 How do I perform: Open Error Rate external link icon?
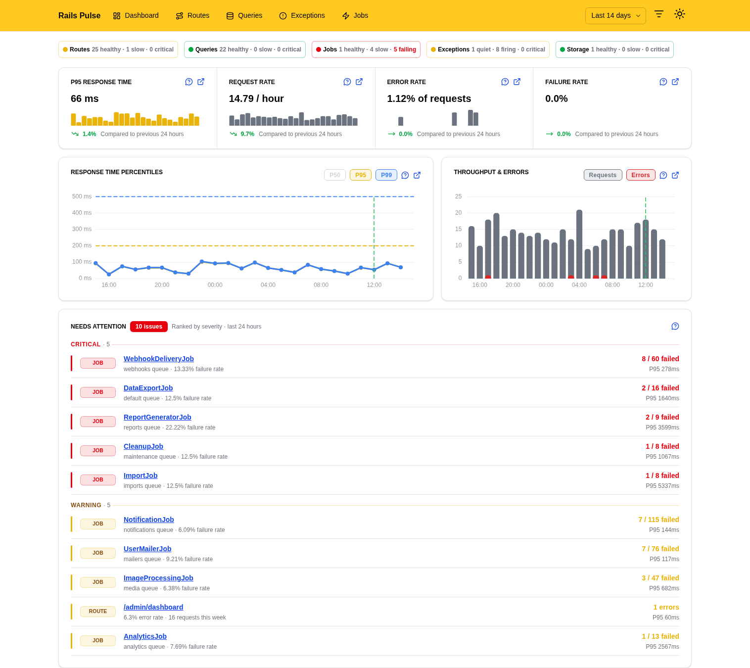click(x=517, y=82)
